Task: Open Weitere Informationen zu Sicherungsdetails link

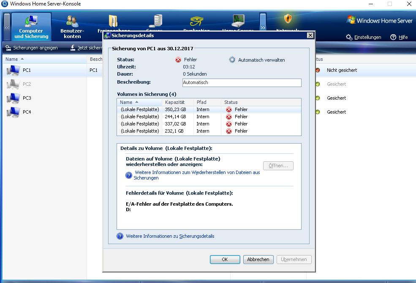Action: click(x=170, y=236)
